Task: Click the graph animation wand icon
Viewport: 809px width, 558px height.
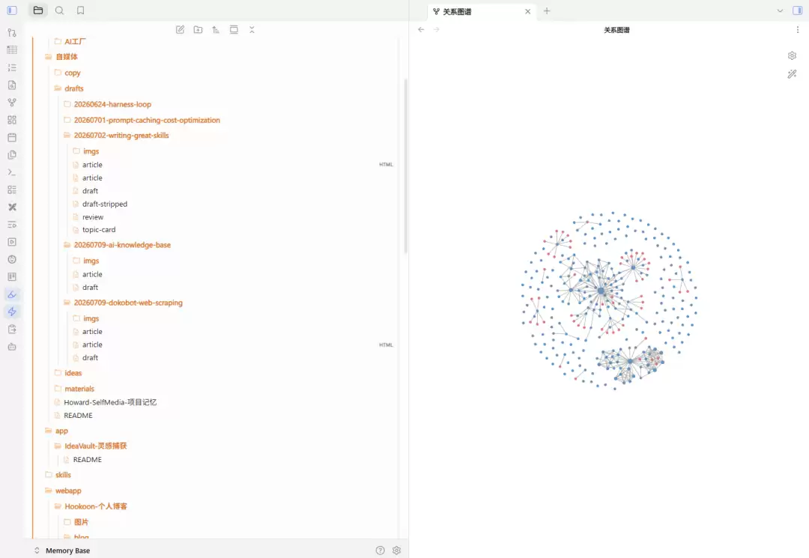Action: click(x=792, y=74)
